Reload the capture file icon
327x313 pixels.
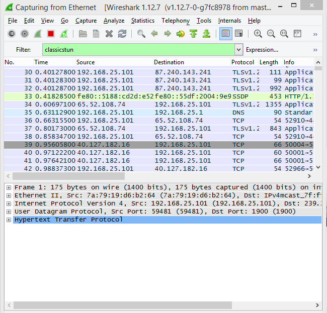pos(122,34)
